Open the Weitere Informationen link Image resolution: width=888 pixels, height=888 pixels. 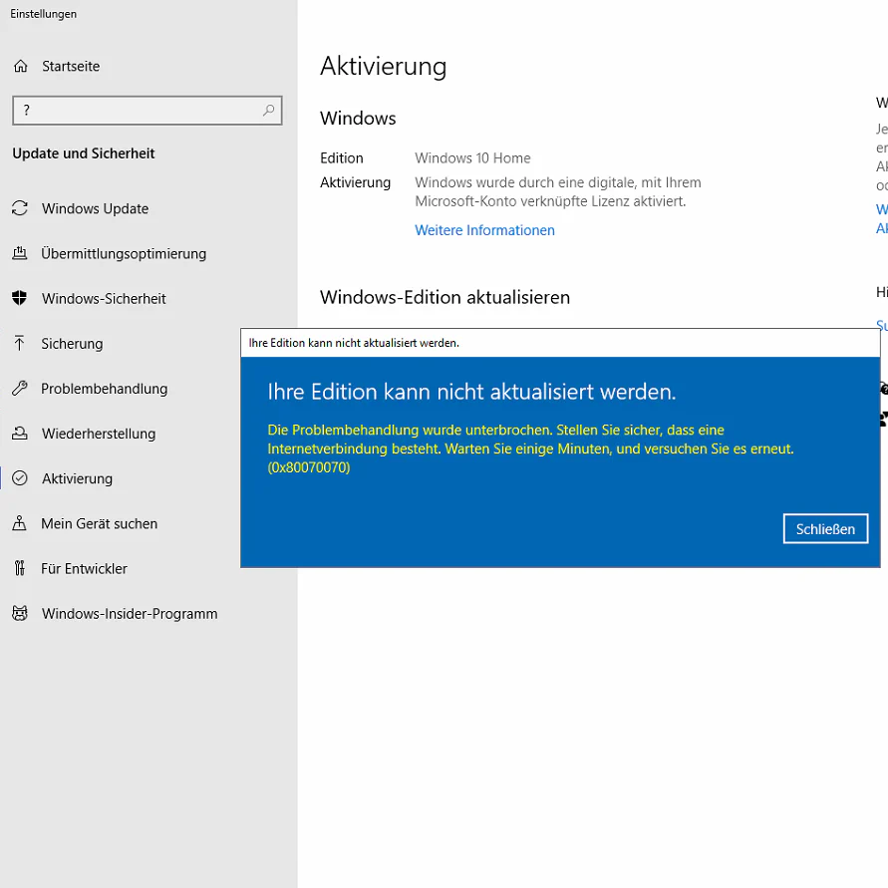click(x=484, y=230)
